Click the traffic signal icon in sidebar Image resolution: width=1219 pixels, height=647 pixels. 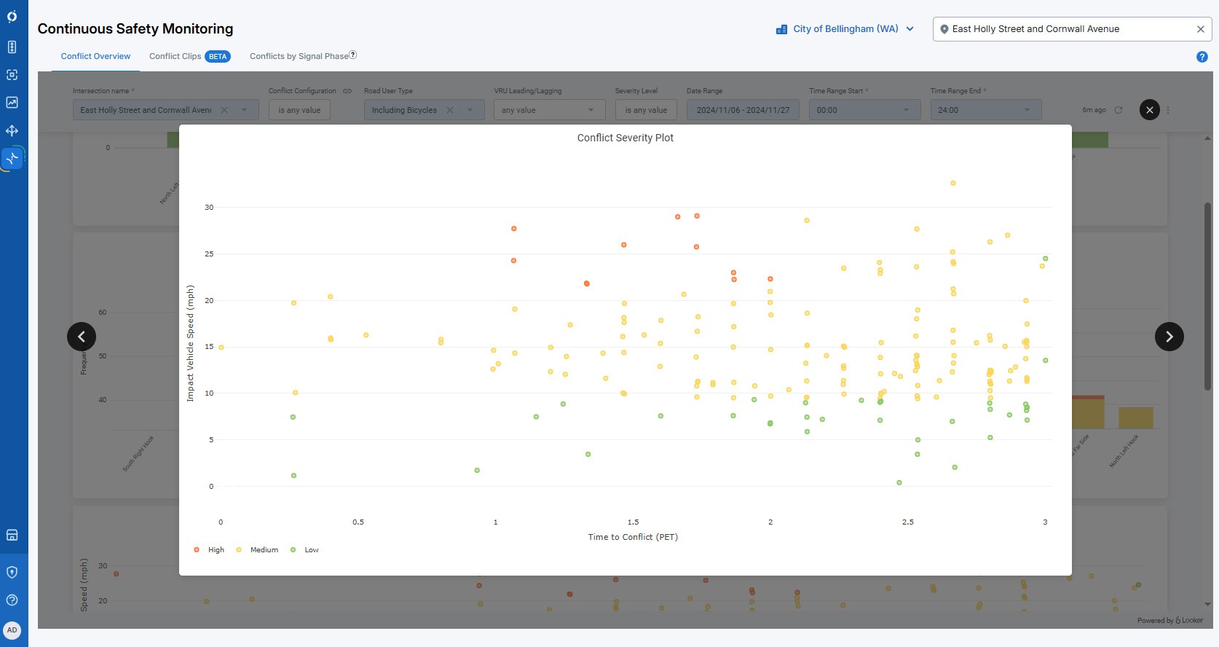(x=12, y=47)
